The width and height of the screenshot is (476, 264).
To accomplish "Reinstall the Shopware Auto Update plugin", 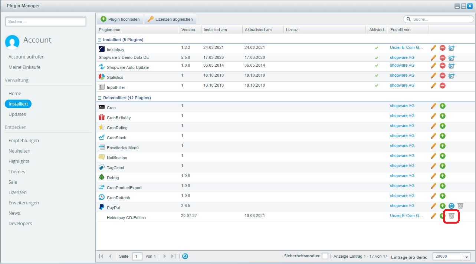I will coord(452,66).
